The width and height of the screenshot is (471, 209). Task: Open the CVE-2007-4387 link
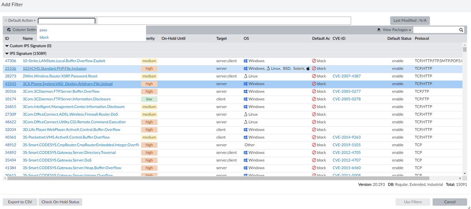(346, 76)
